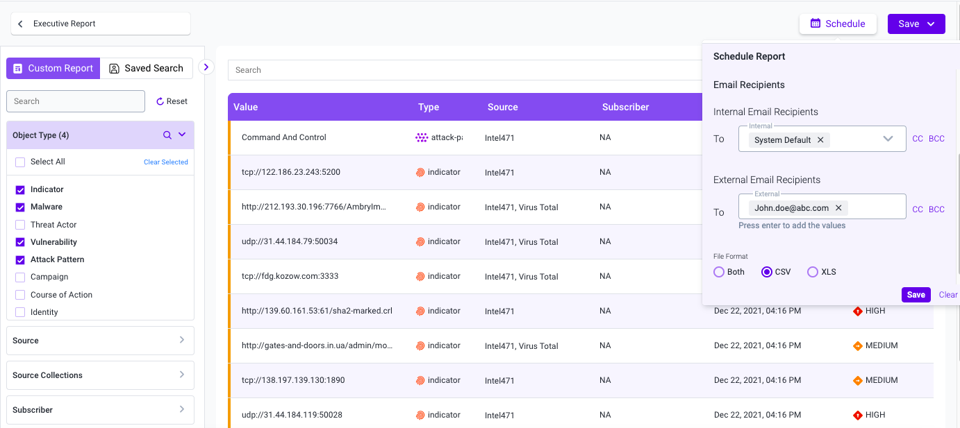Click the filter Search input in left panel
Screen dimensions: 960x428
coord(76,101)
